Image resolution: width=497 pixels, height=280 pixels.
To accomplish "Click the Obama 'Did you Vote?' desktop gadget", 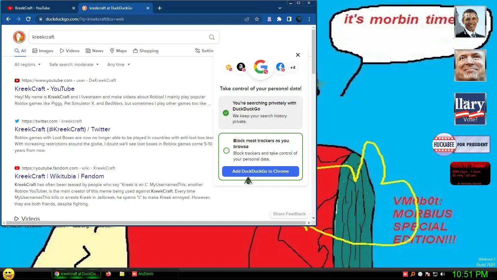I will [470, 21].
